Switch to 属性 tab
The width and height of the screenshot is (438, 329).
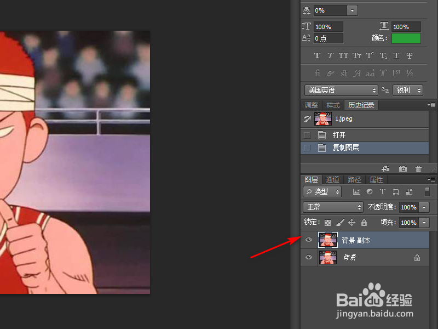tap(376, 180)
